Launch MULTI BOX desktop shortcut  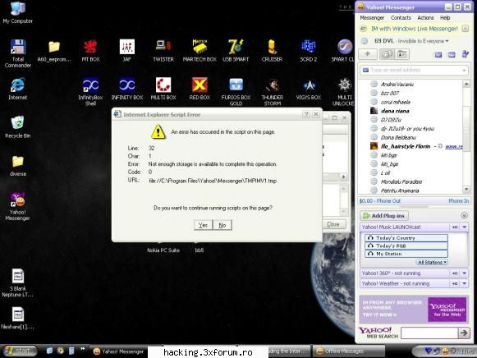(x=163, y=89)
